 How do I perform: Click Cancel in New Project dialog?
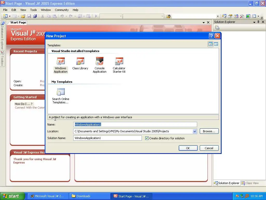coord(209,148)
